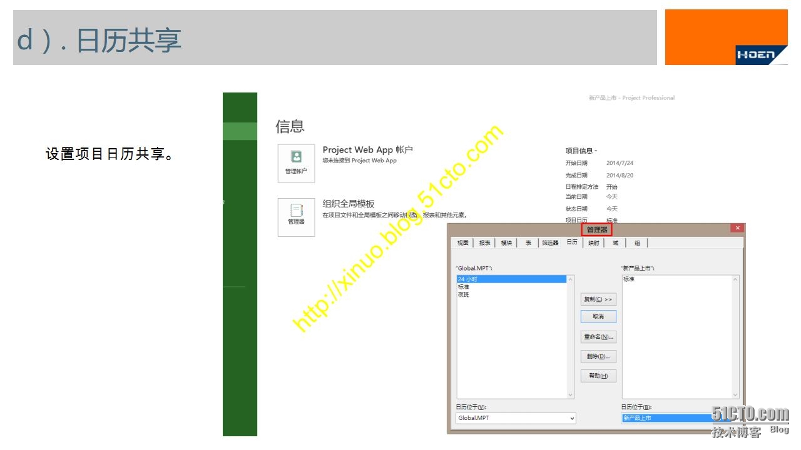
Task: Select the 组 tab
Action: (x=637, y=242)
